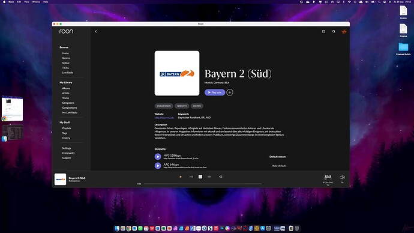This screenshot has height=233, width=414.
Task: Go back with the left chevron arrow
Action: coord(96,31)
